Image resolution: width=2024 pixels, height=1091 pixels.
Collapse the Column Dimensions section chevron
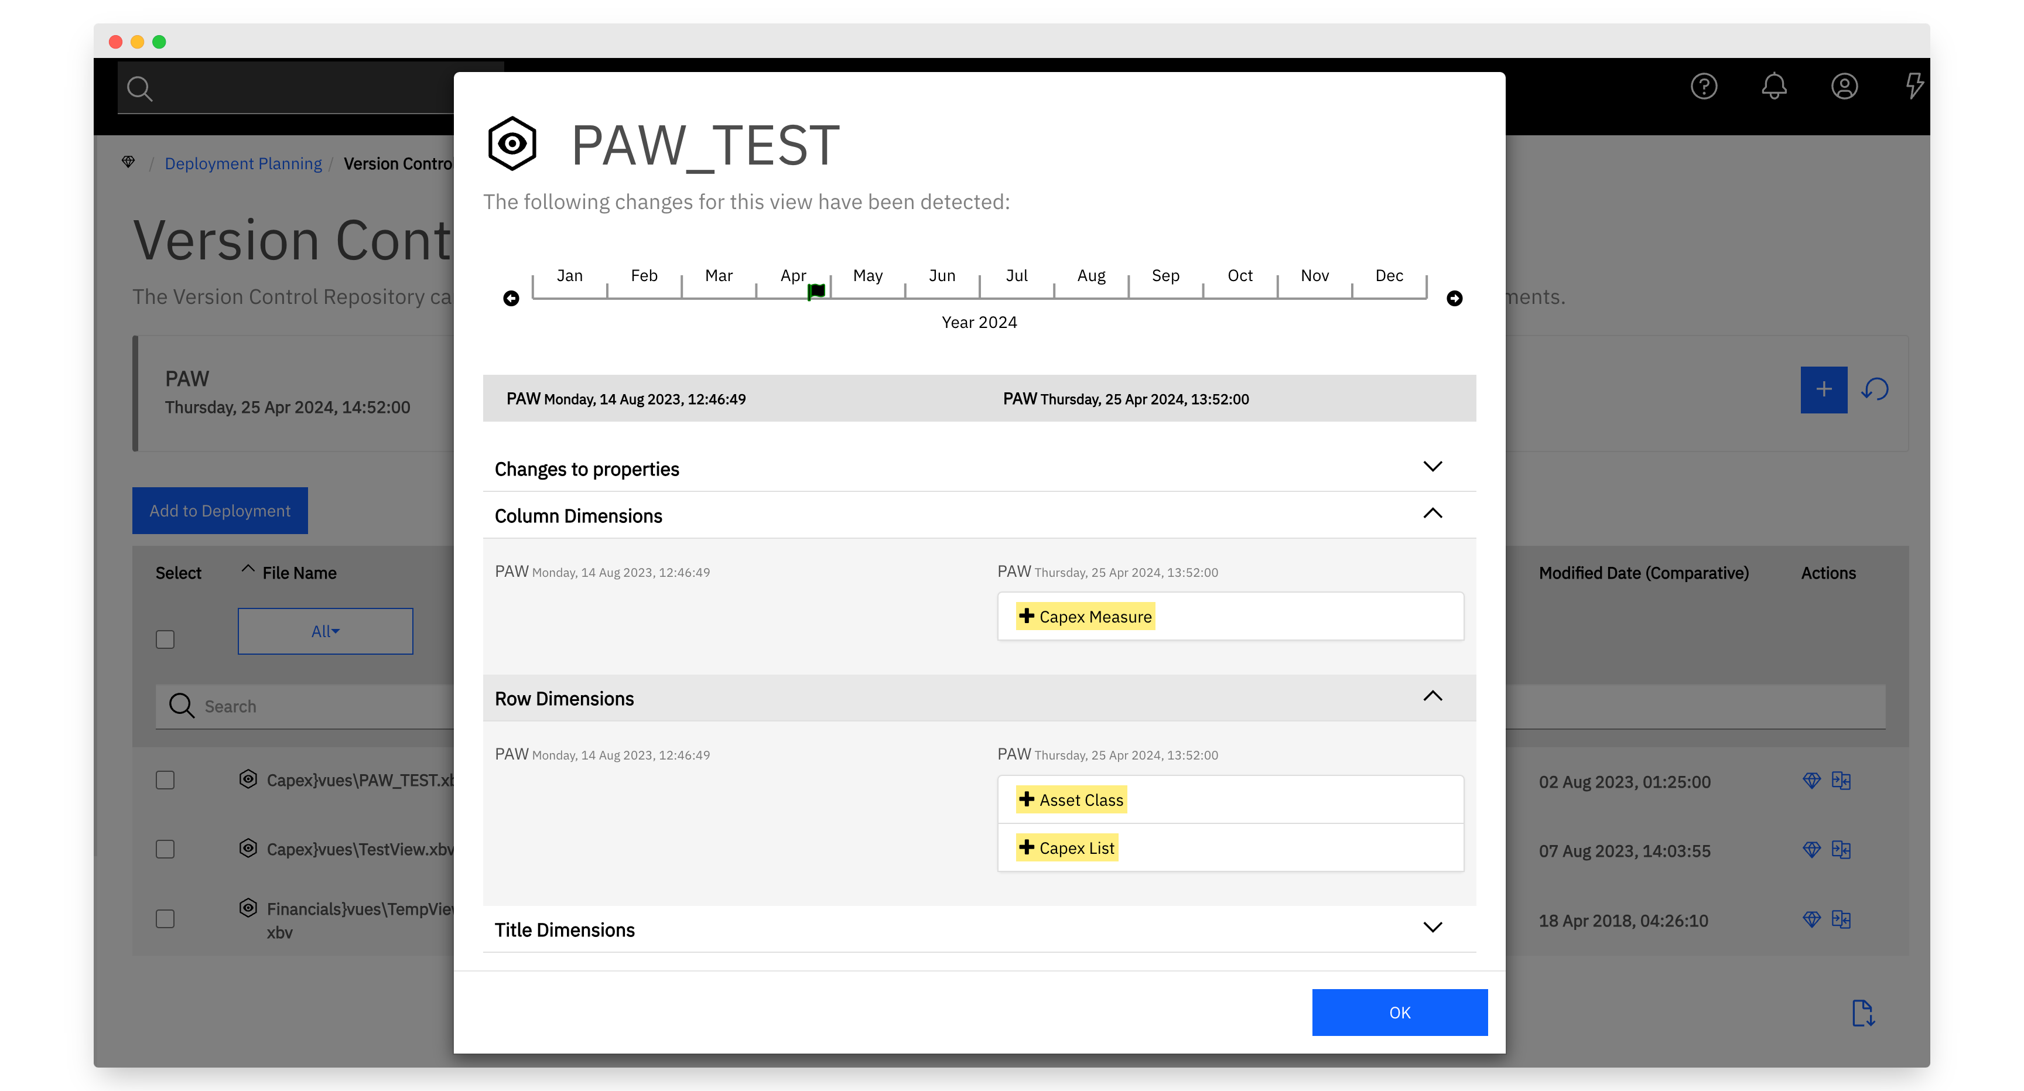(x=1432, y=514)
